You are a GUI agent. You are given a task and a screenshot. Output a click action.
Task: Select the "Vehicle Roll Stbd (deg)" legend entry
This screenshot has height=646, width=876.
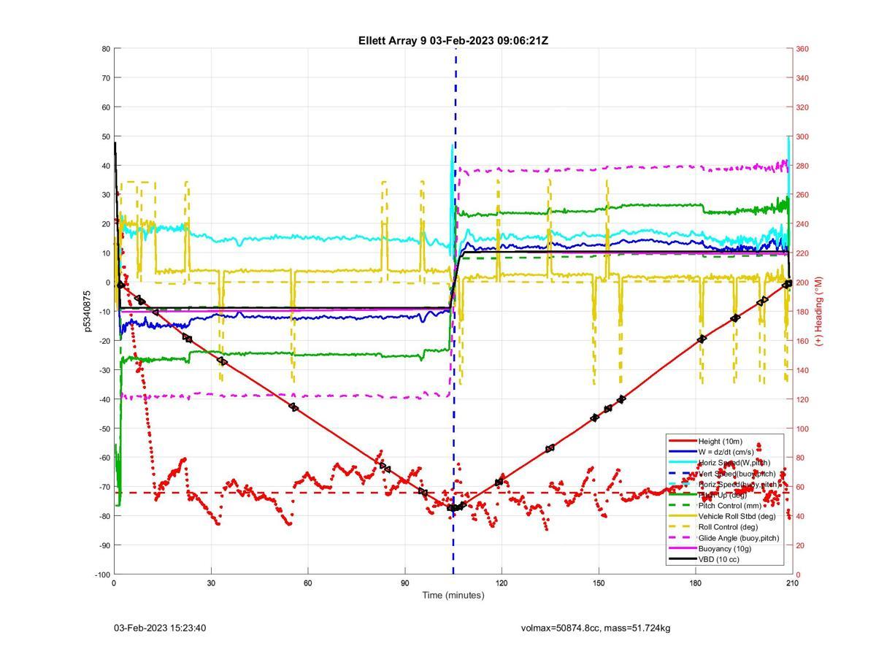click(737, 516)
